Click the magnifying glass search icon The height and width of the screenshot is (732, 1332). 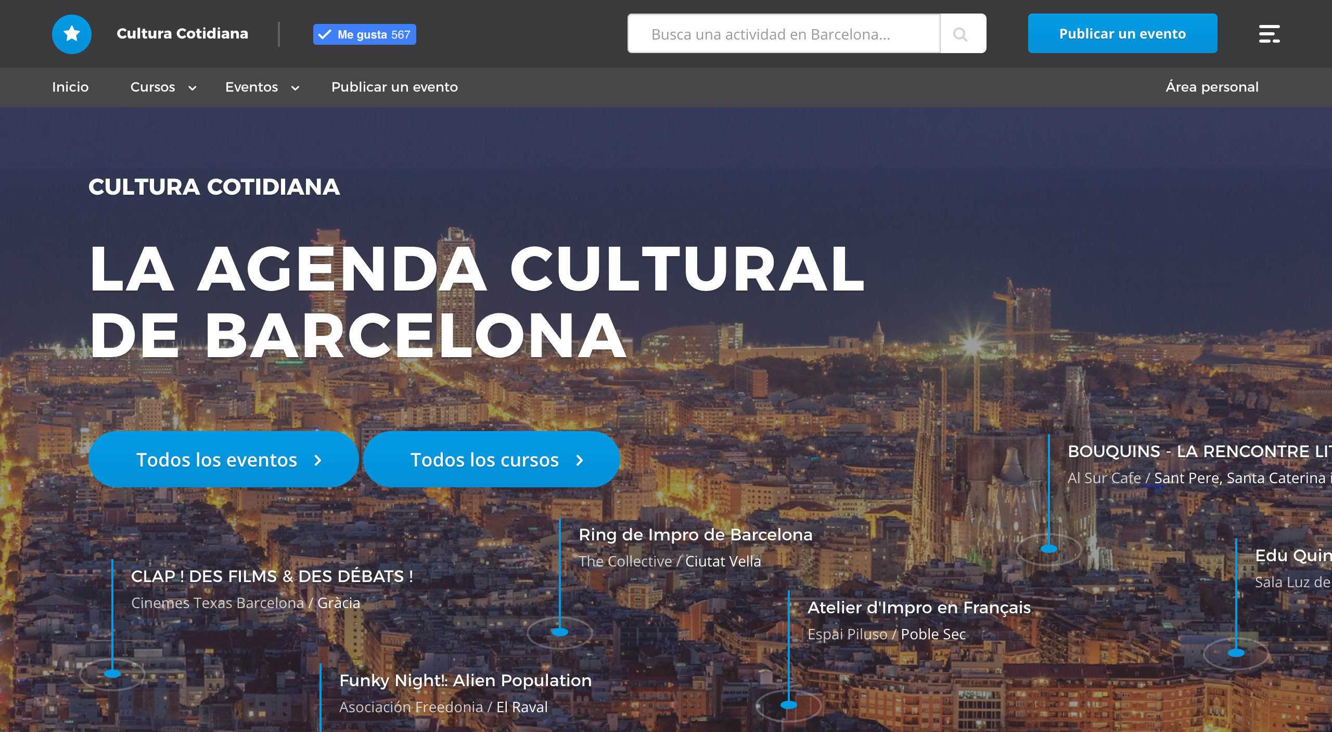(x=960, y=34)
